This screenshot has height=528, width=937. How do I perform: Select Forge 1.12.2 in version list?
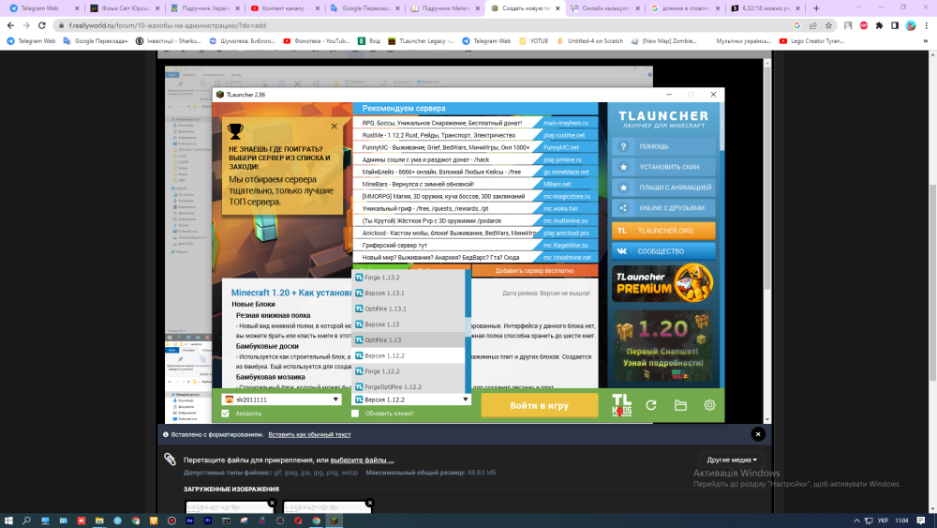click(409, 371)
